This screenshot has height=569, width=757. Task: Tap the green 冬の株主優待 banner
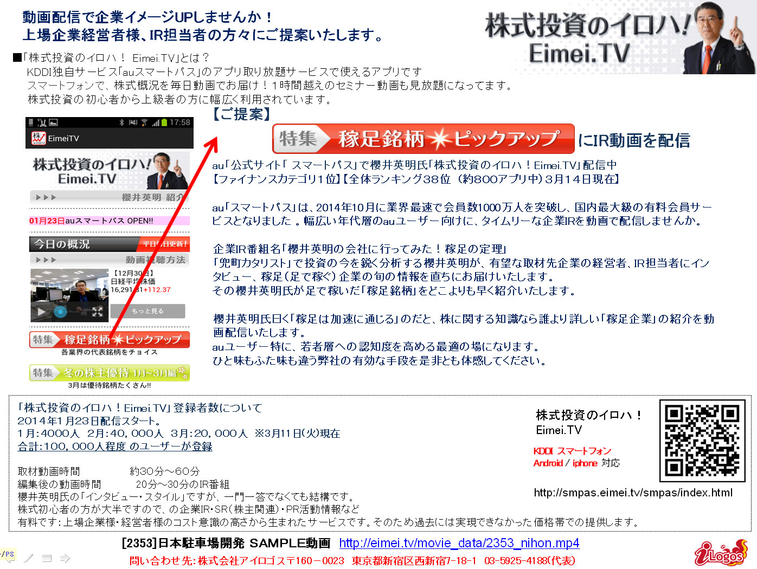tap(110, 373)
